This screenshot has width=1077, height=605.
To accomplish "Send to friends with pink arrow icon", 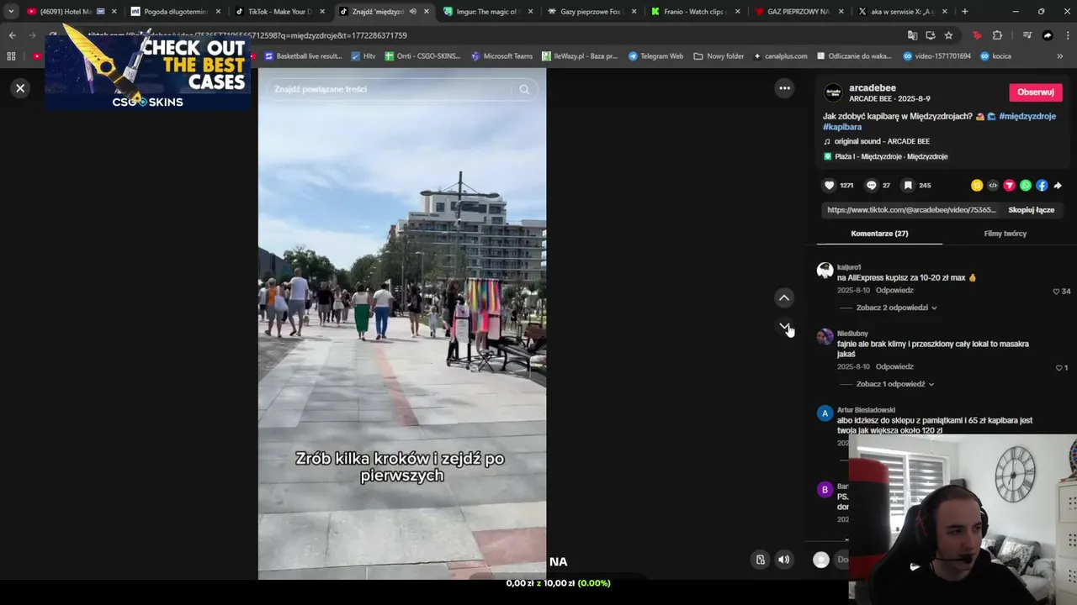I will tap(1009, 186).
